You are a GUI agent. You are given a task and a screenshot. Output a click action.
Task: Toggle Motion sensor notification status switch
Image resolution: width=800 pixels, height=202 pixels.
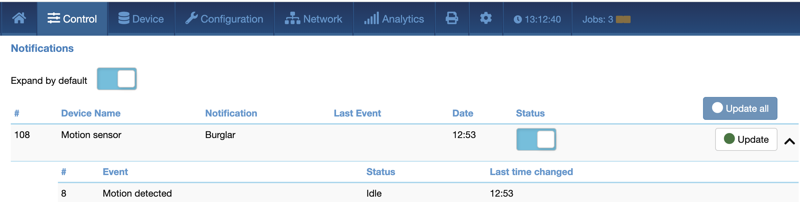pyautogui.click(x=536, y=139)
